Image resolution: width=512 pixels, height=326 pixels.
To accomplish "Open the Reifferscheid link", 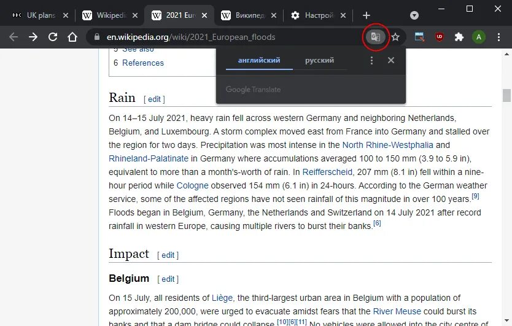I will point(327,172).
